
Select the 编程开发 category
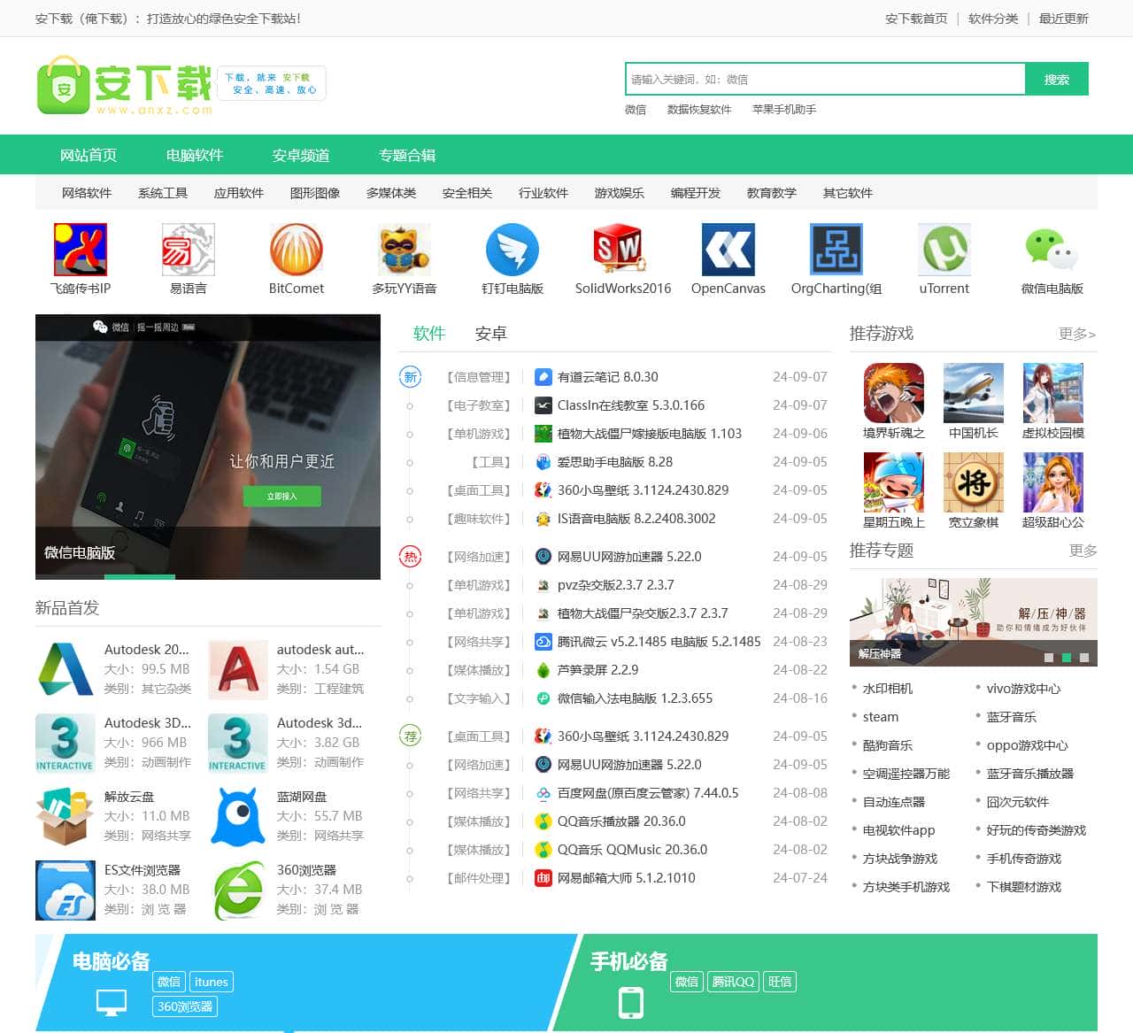pos(696,193)
